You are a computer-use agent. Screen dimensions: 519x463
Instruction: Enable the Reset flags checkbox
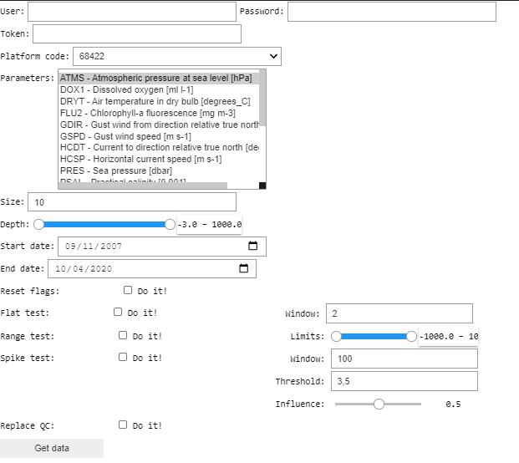click(128, 290)
